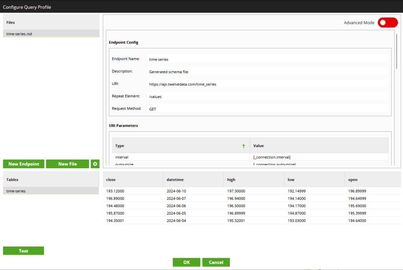Viewport: 403px width, 270px height.
Task: Click the New Endpoint button
Action: (24, 164)
